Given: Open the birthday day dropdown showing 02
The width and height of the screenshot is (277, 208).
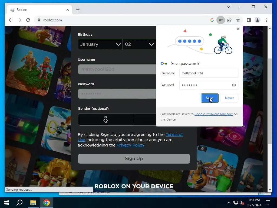Looking at the screenshot, I should tap(139, 44).
